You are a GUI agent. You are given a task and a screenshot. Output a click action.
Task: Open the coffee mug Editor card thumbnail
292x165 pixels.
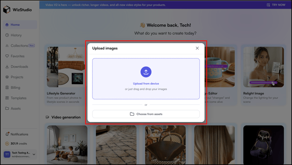click(220, 67)
